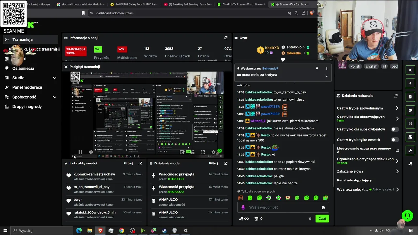The width and height of the screenshot is (418, 235).
Task: Mute the stream preview volume icon
Action: tap(91, 152)
